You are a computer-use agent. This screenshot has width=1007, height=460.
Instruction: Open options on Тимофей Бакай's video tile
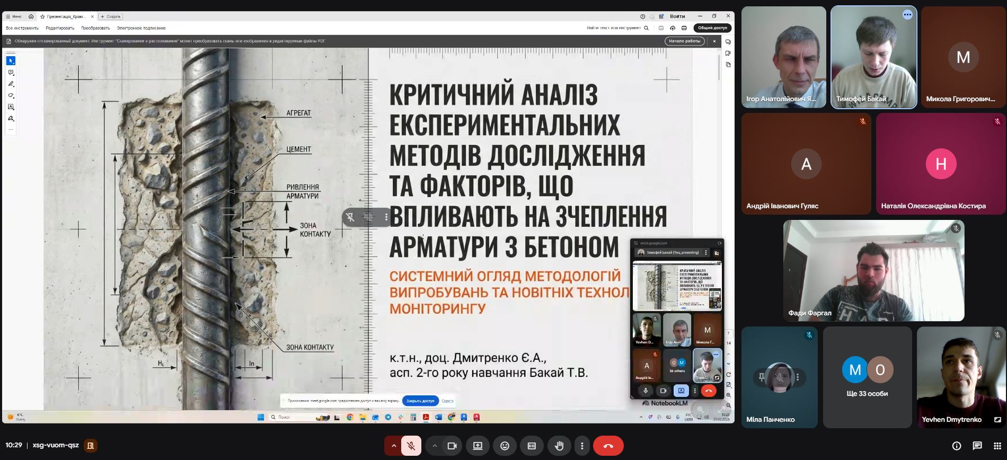(x=907, y=15)
